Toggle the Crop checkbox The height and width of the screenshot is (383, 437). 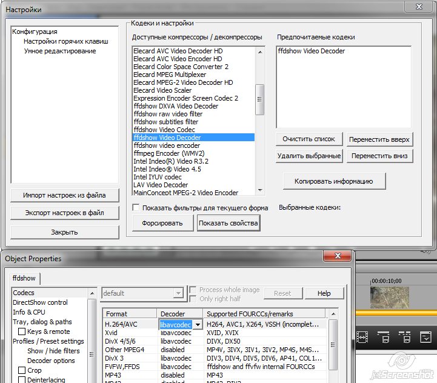coord(21,370)
